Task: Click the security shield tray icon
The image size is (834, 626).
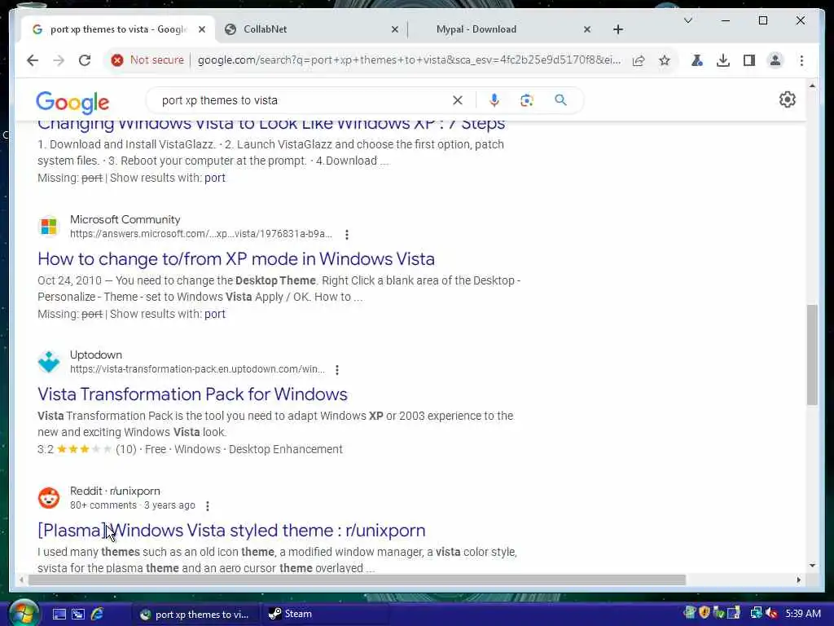Action: [705, 613]
